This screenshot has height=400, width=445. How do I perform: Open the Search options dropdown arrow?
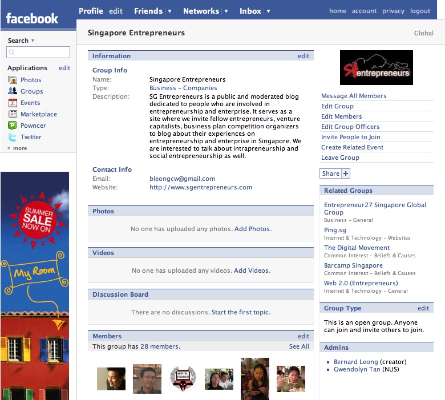click(33, 41)
